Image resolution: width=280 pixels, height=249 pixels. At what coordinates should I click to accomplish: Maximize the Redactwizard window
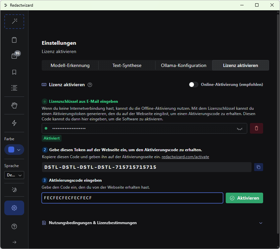coord(257,5)
